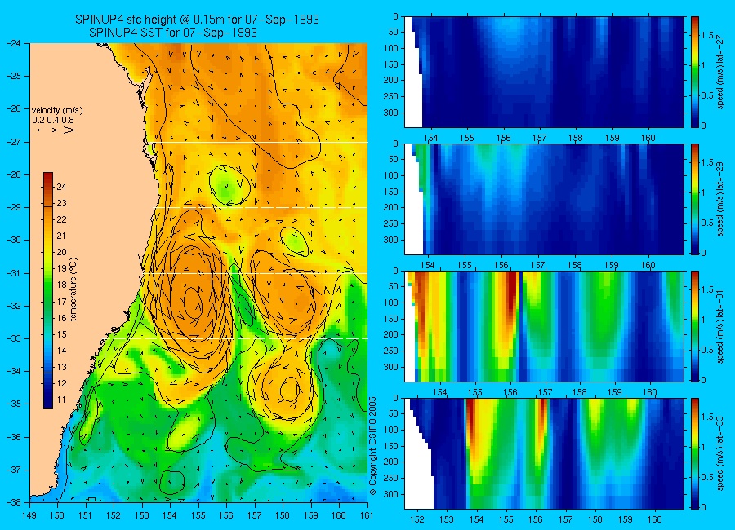This screenshot has width=735, height=530.
Task: Click the "152" longitude tick under the lat=-33 panel
Action: 416,519
